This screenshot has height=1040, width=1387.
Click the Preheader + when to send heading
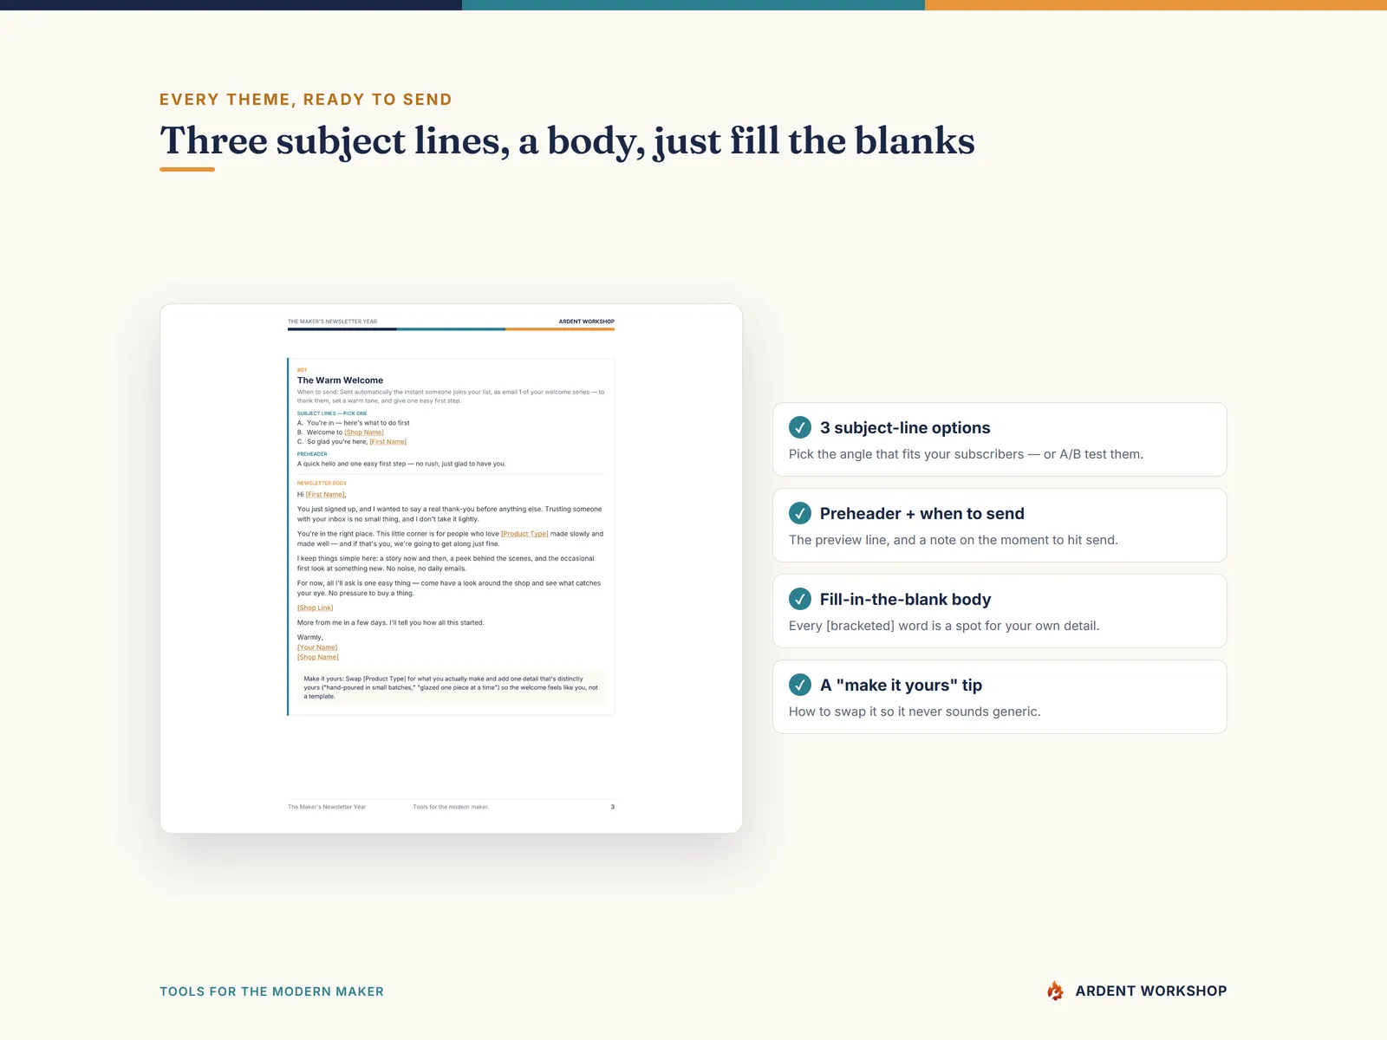(x=921, y=513)
